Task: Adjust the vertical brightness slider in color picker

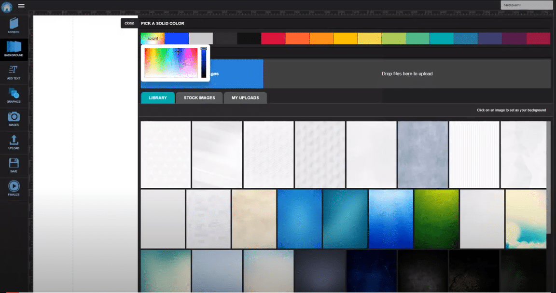Action: pyautogui.click(x=204, y=63)
